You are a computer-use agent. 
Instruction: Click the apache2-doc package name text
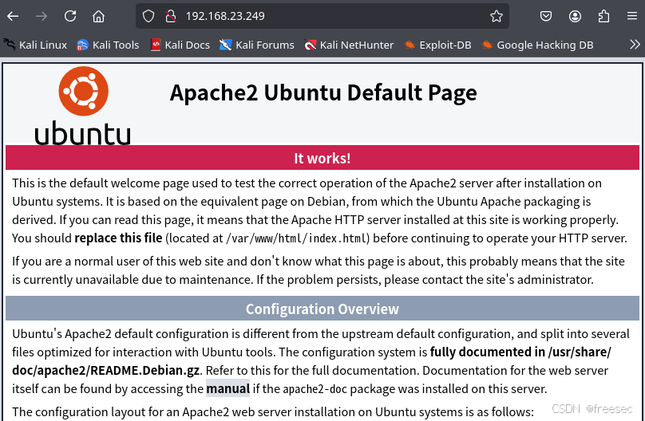tap(315, 389)
